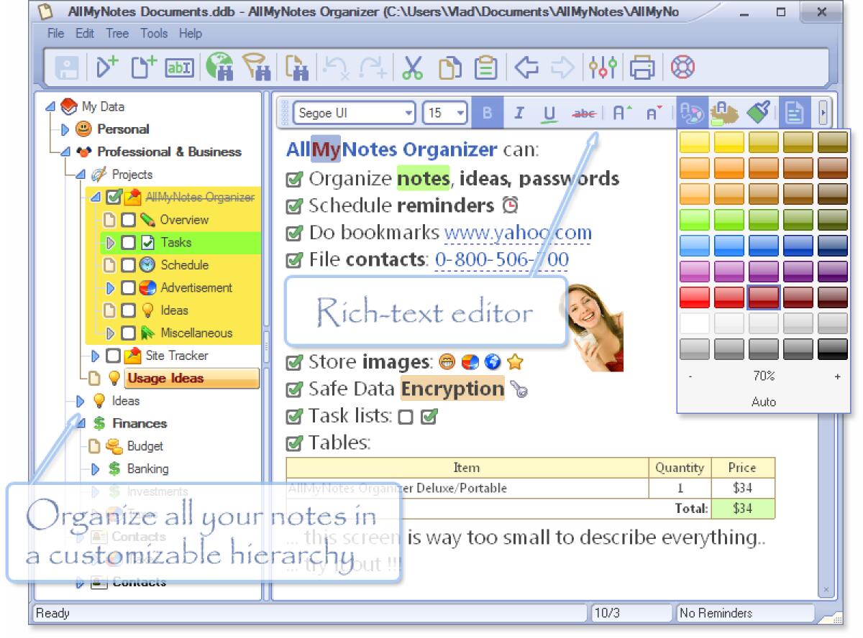
Task: Pick the pure black color swatch
Action: point(832,349)
